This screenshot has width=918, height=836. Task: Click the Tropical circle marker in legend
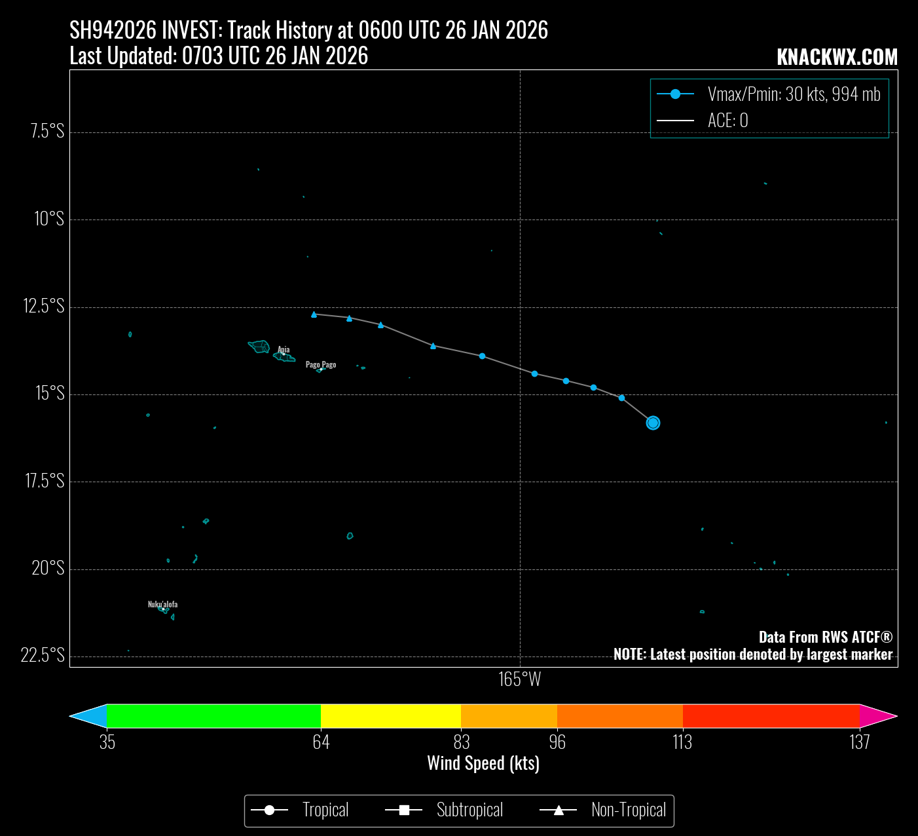point(269,811)
